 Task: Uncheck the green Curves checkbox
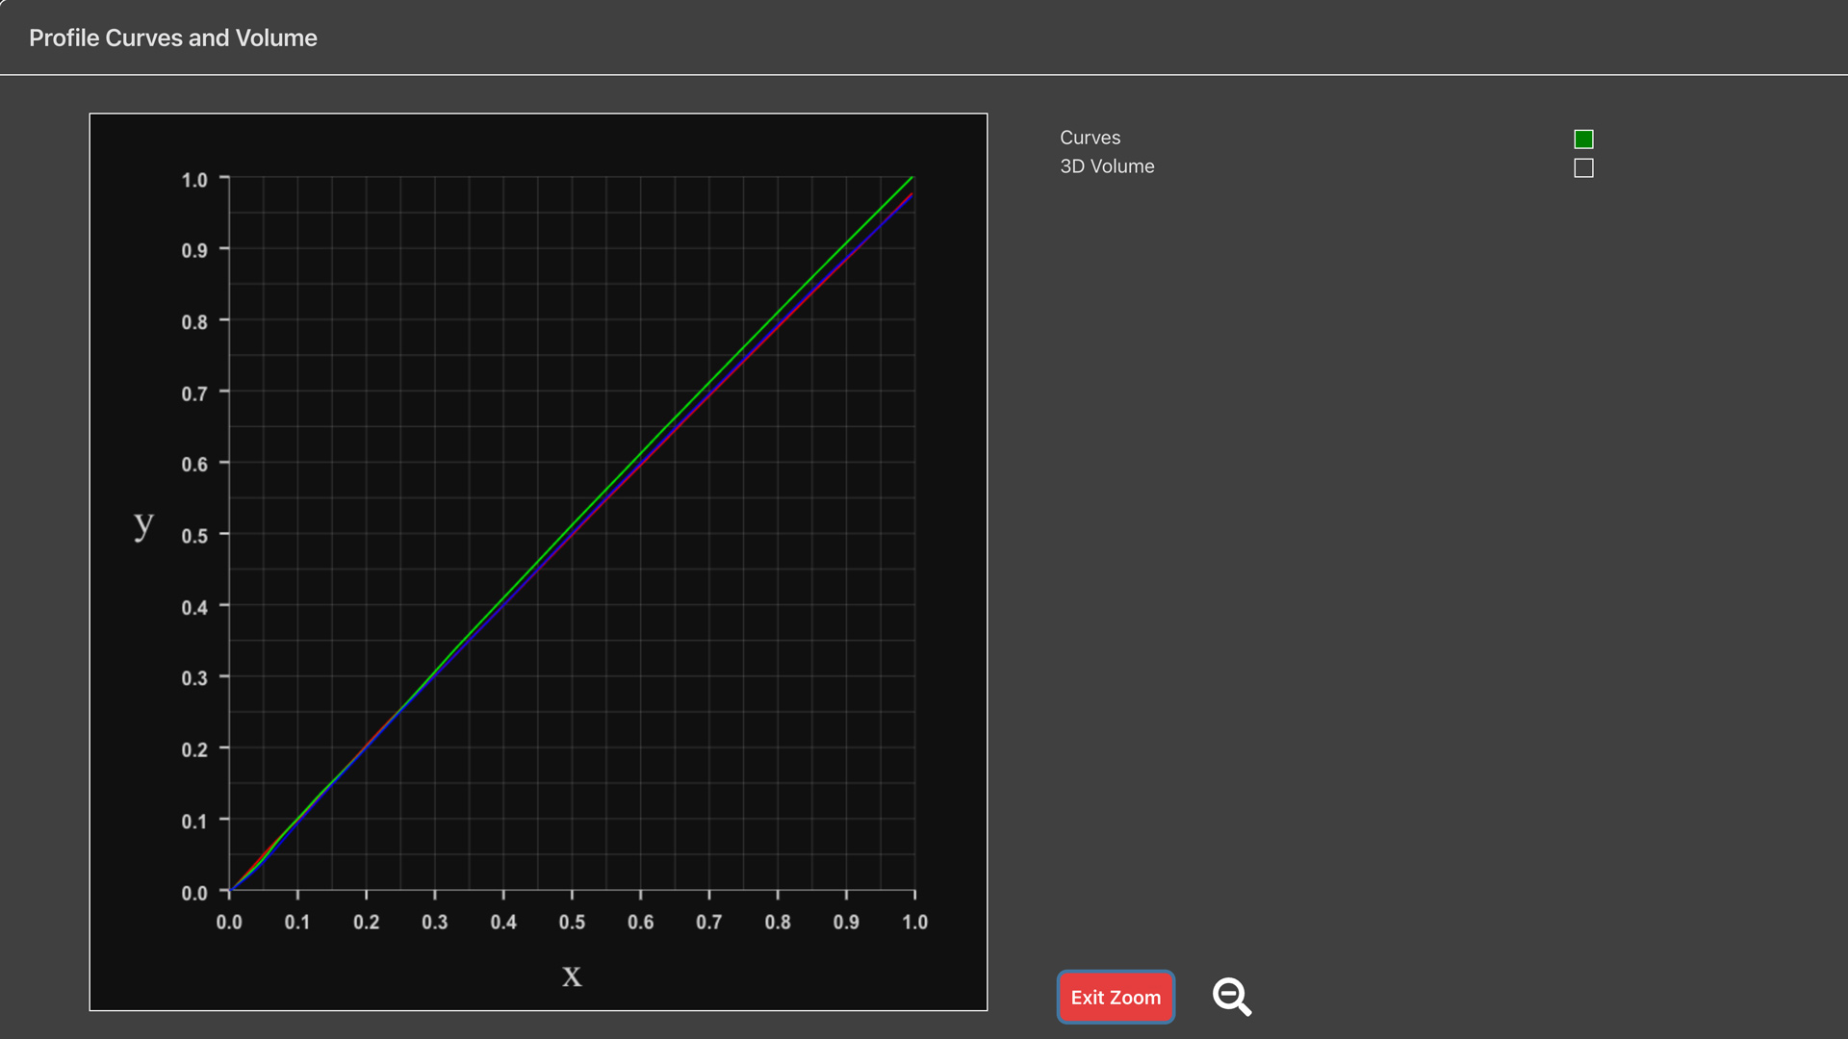[1583, 139]
